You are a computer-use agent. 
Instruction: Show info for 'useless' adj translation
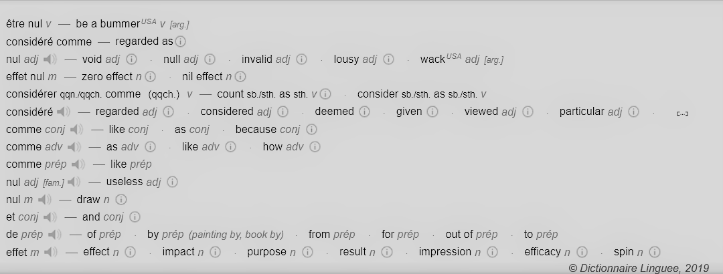pyautogui.click(x=172, y=182)
